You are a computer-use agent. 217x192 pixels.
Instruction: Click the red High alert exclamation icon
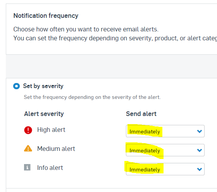pyautogui.click(x=28, y=130)
